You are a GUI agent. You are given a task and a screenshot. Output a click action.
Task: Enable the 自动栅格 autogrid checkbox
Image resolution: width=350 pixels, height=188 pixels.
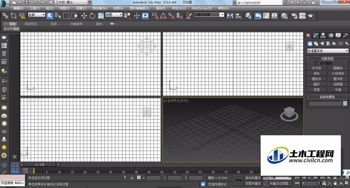317,63
